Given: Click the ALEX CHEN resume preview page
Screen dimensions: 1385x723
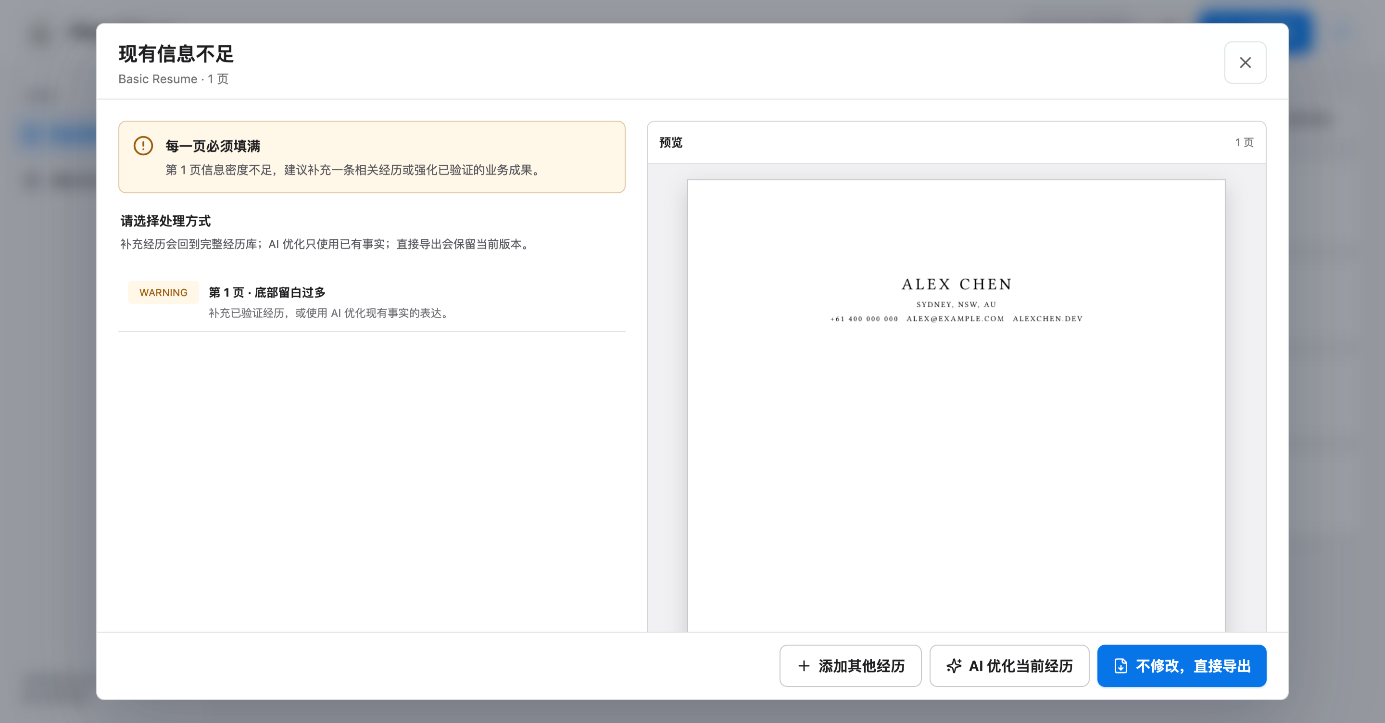Looking at the screenshot, I should coord(956,406).
